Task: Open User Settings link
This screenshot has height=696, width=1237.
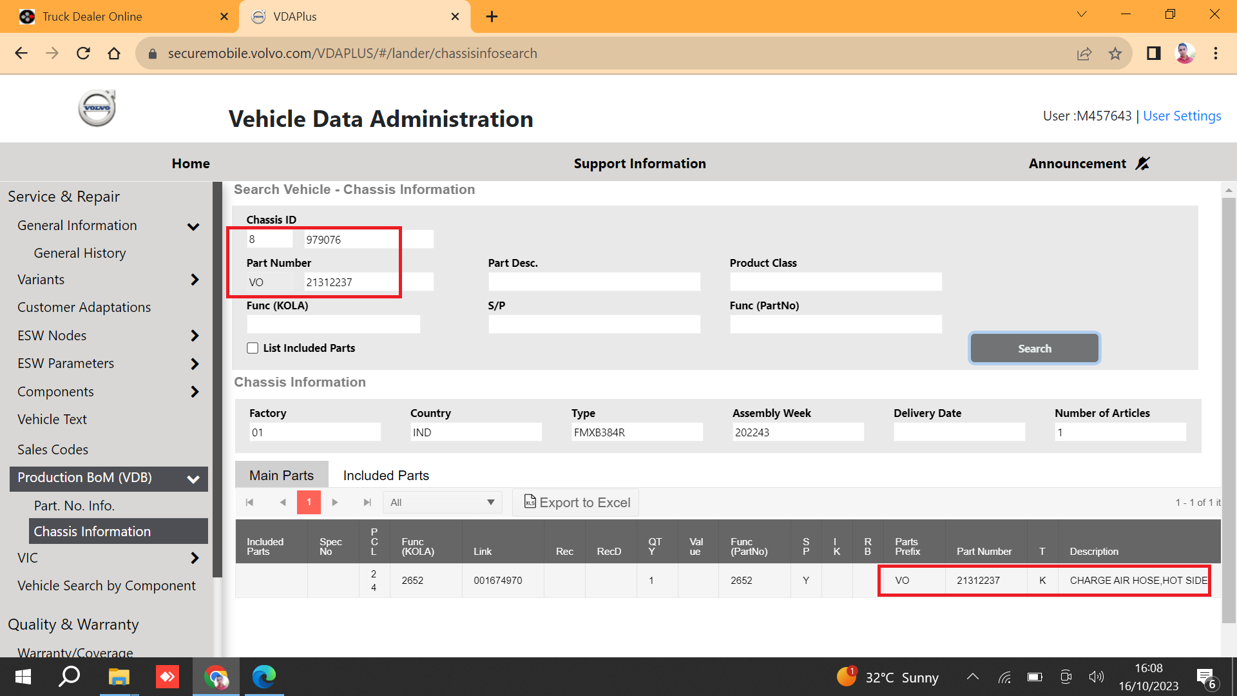Action: 1182,116
